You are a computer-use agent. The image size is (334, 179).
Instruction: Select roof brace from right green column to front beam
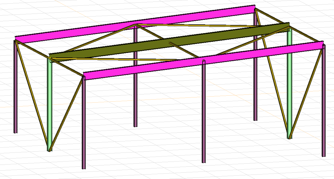pos(253,41)
